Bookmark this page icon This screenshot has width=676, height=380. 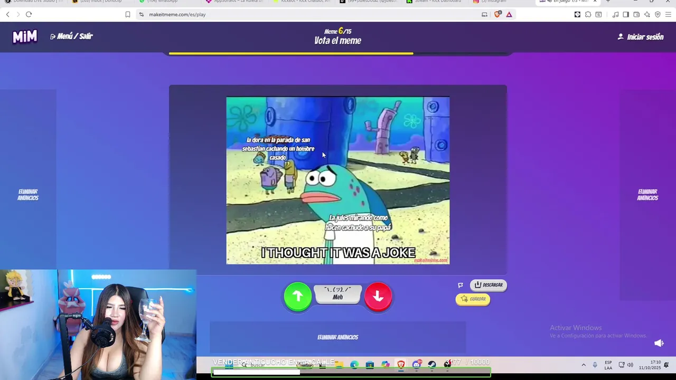[x=128, y=14]
